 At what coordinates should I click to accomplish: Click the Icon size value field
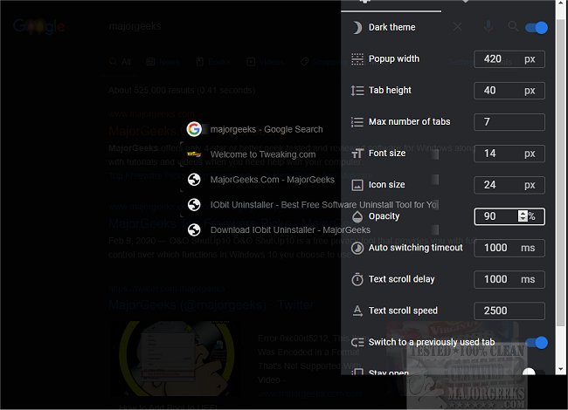coord(509,185)
